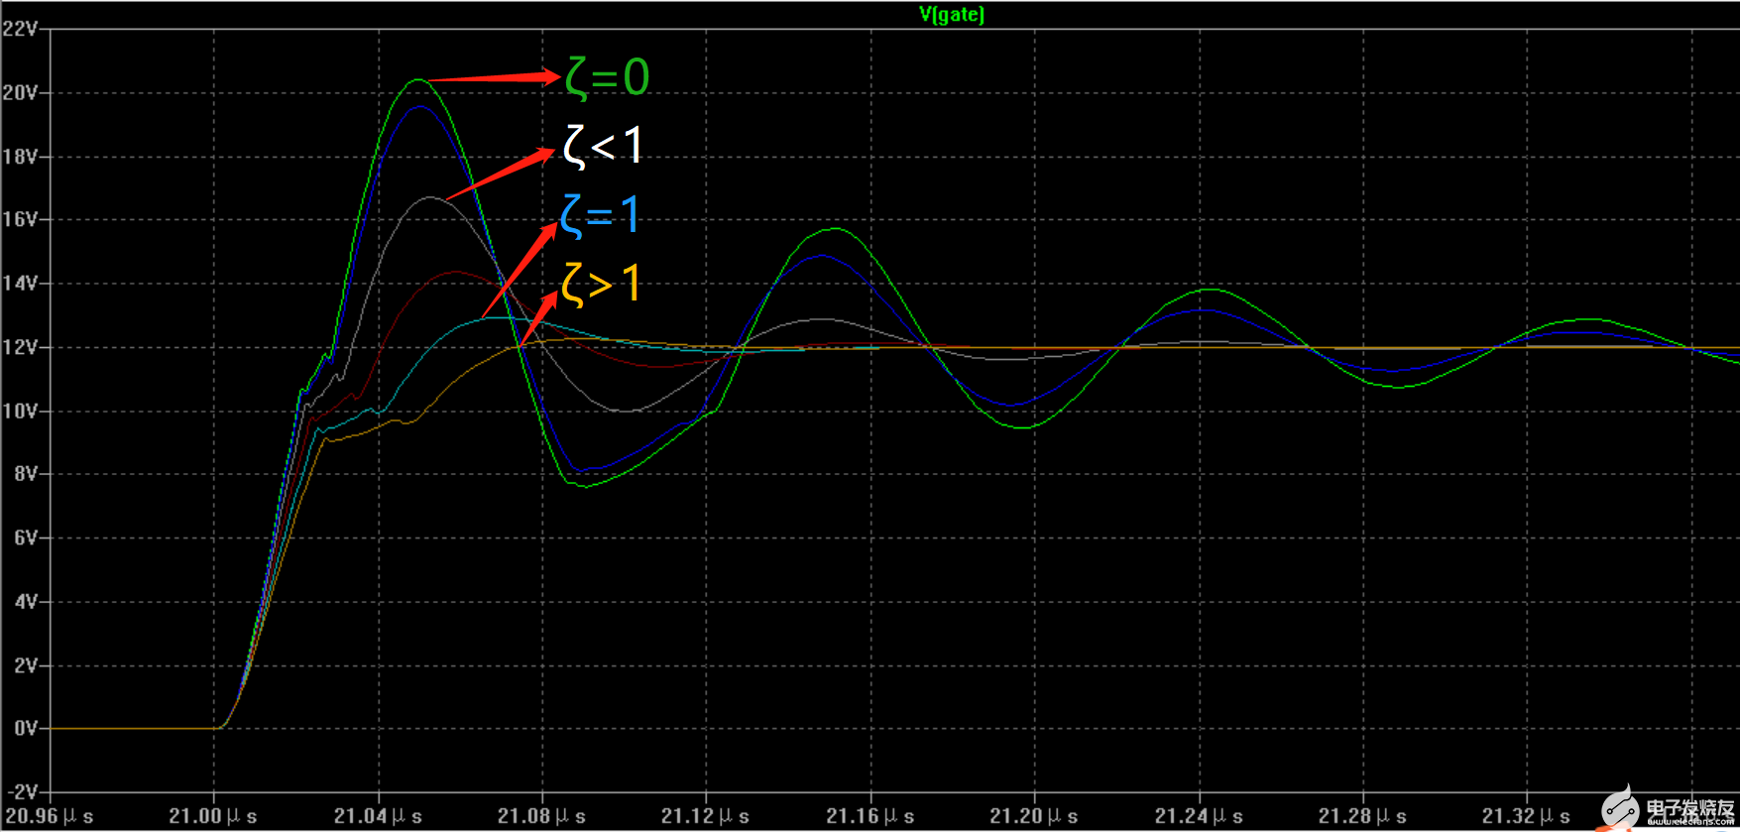Viewport: 1740px width, 832px height.
Task: Click the 21.28µs time axis label
Action: coord(1362,816)
